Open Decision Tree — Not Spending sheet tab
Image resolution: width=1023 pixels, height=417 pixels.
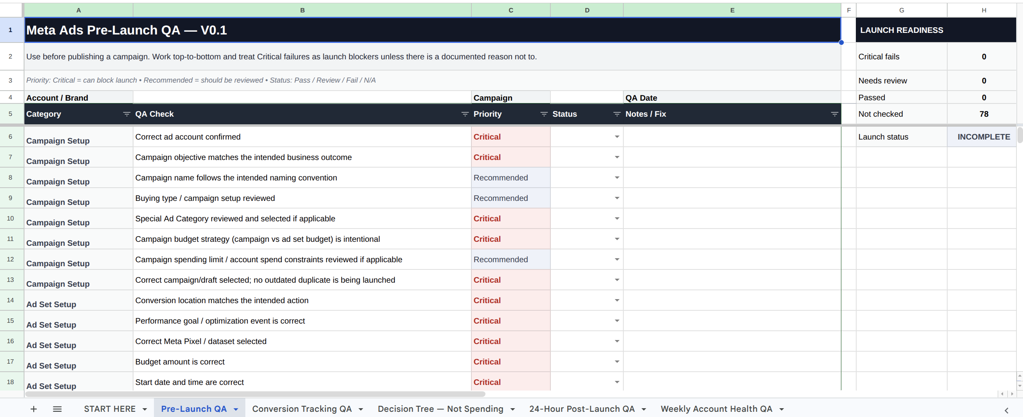[x=441, y=409]
